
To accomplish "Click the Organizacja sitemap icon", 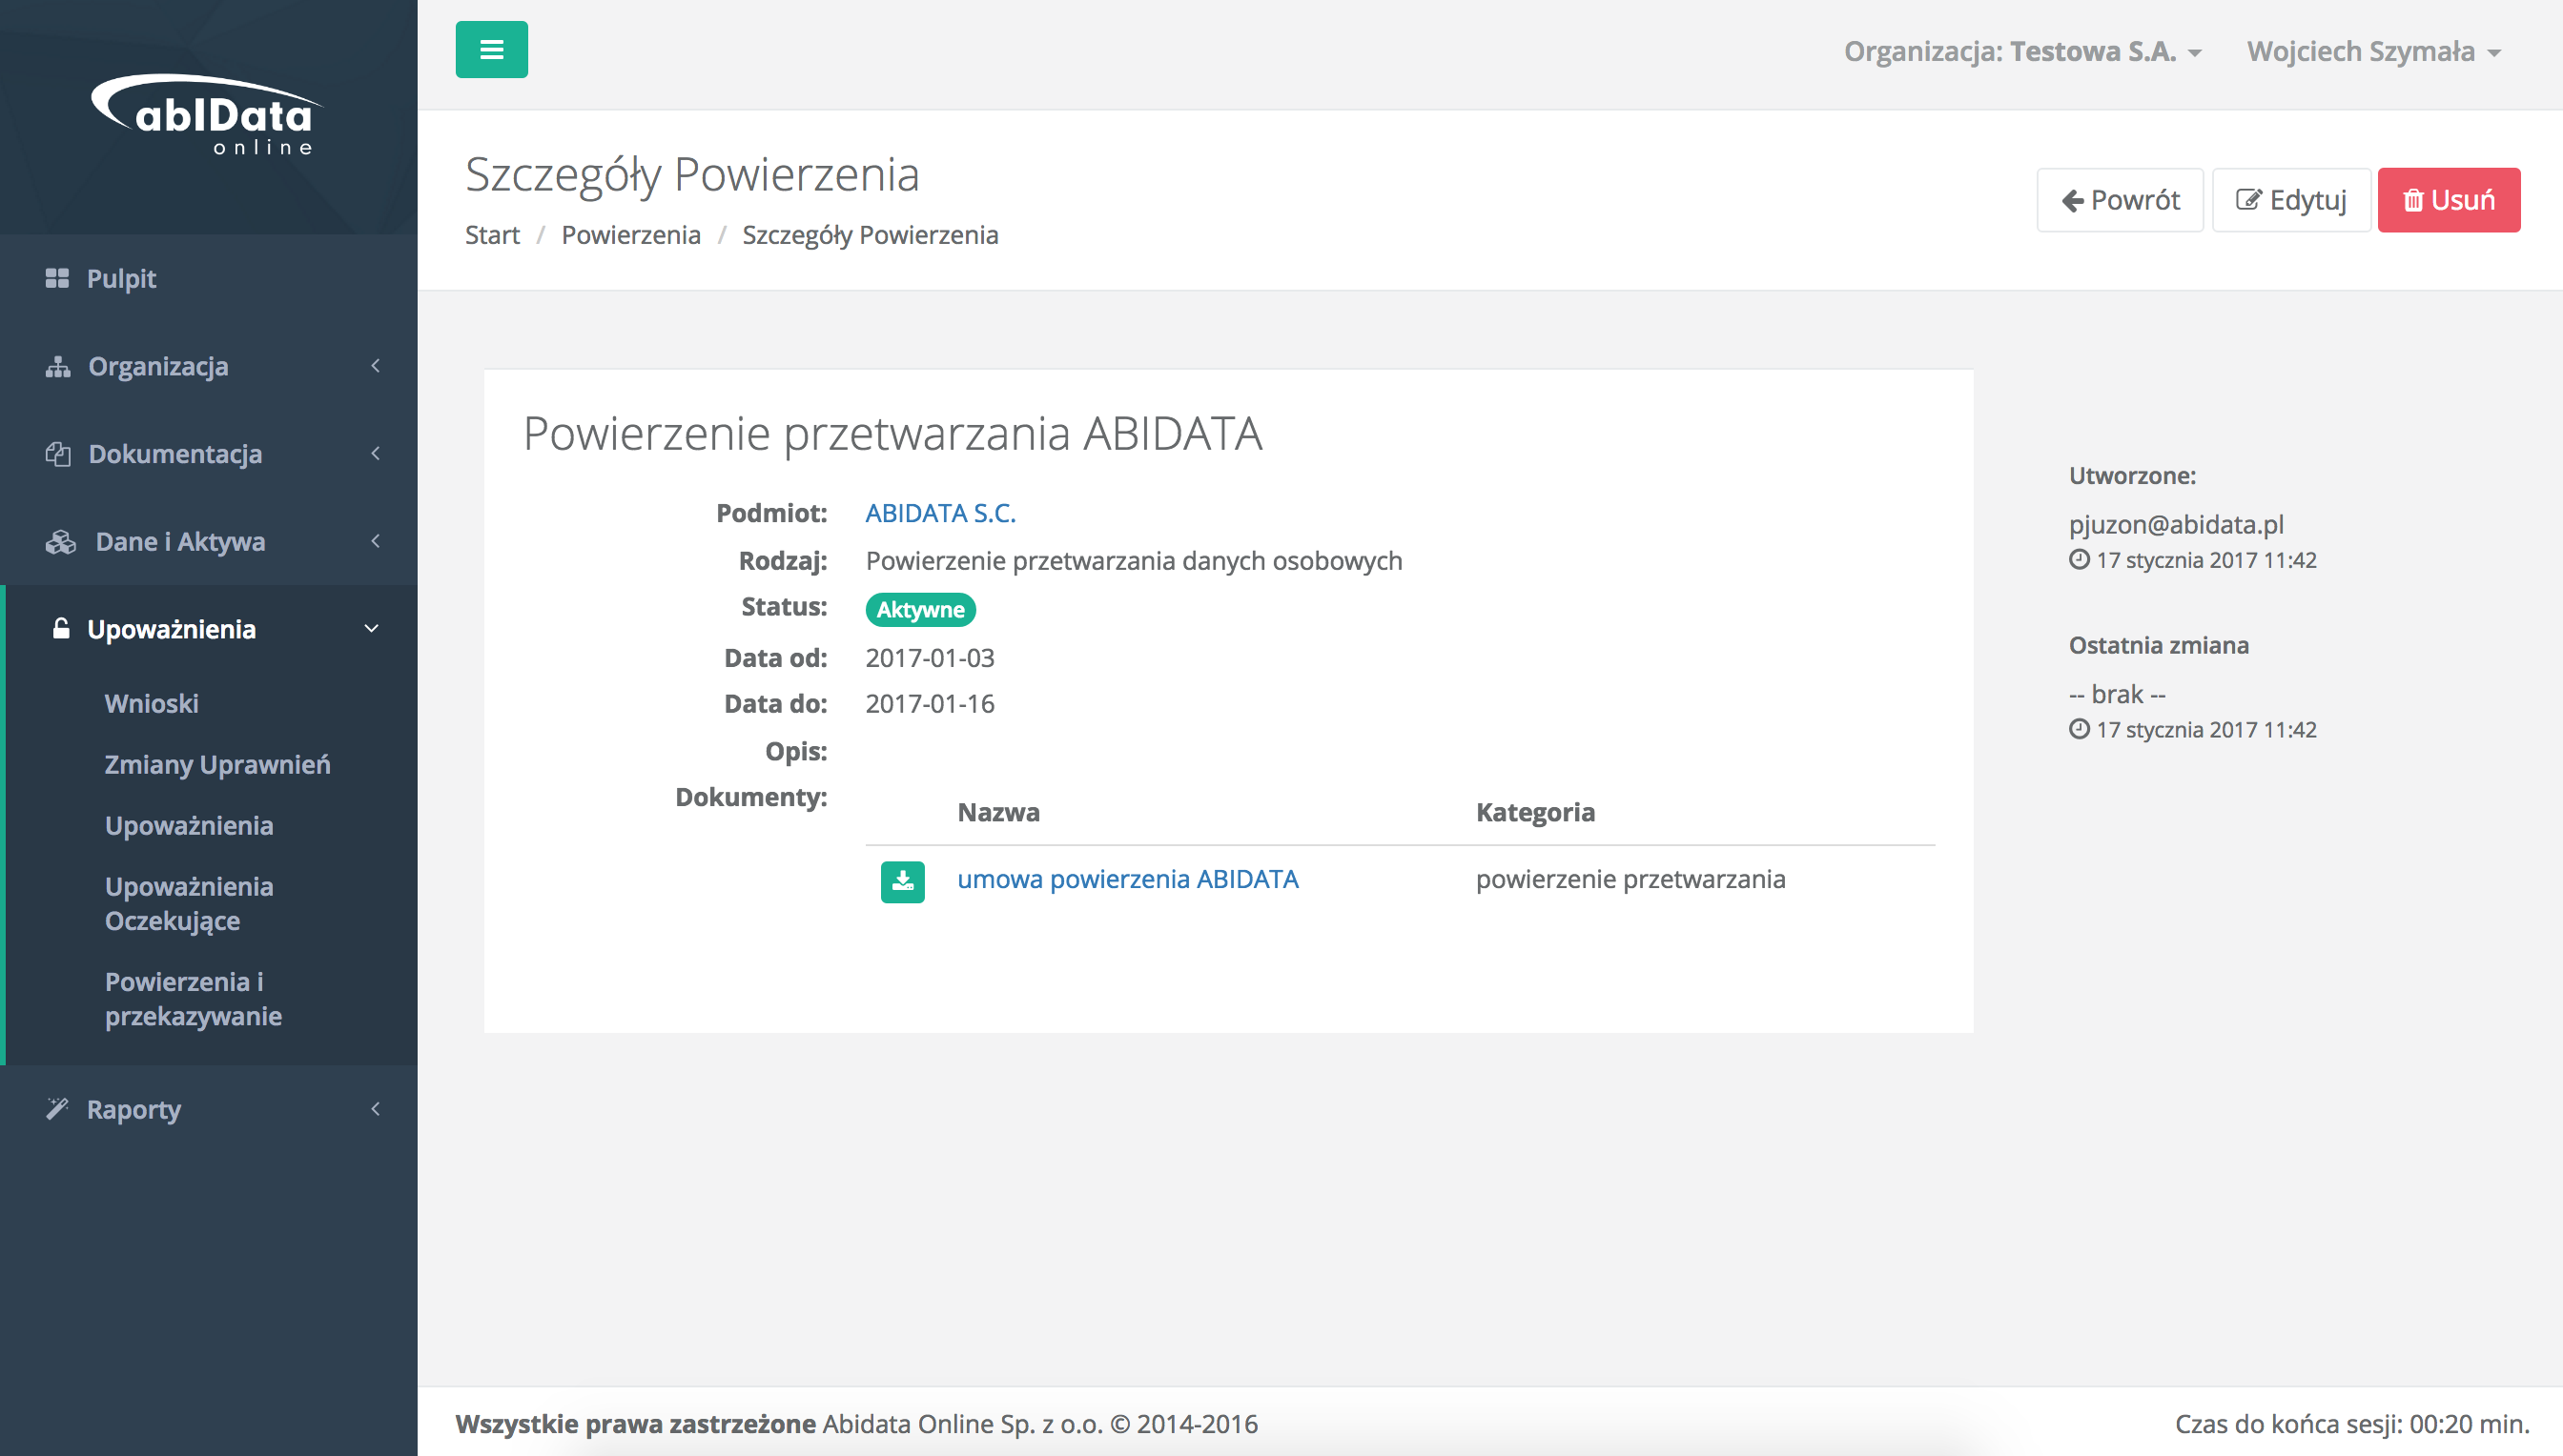I will coord(58,367).
